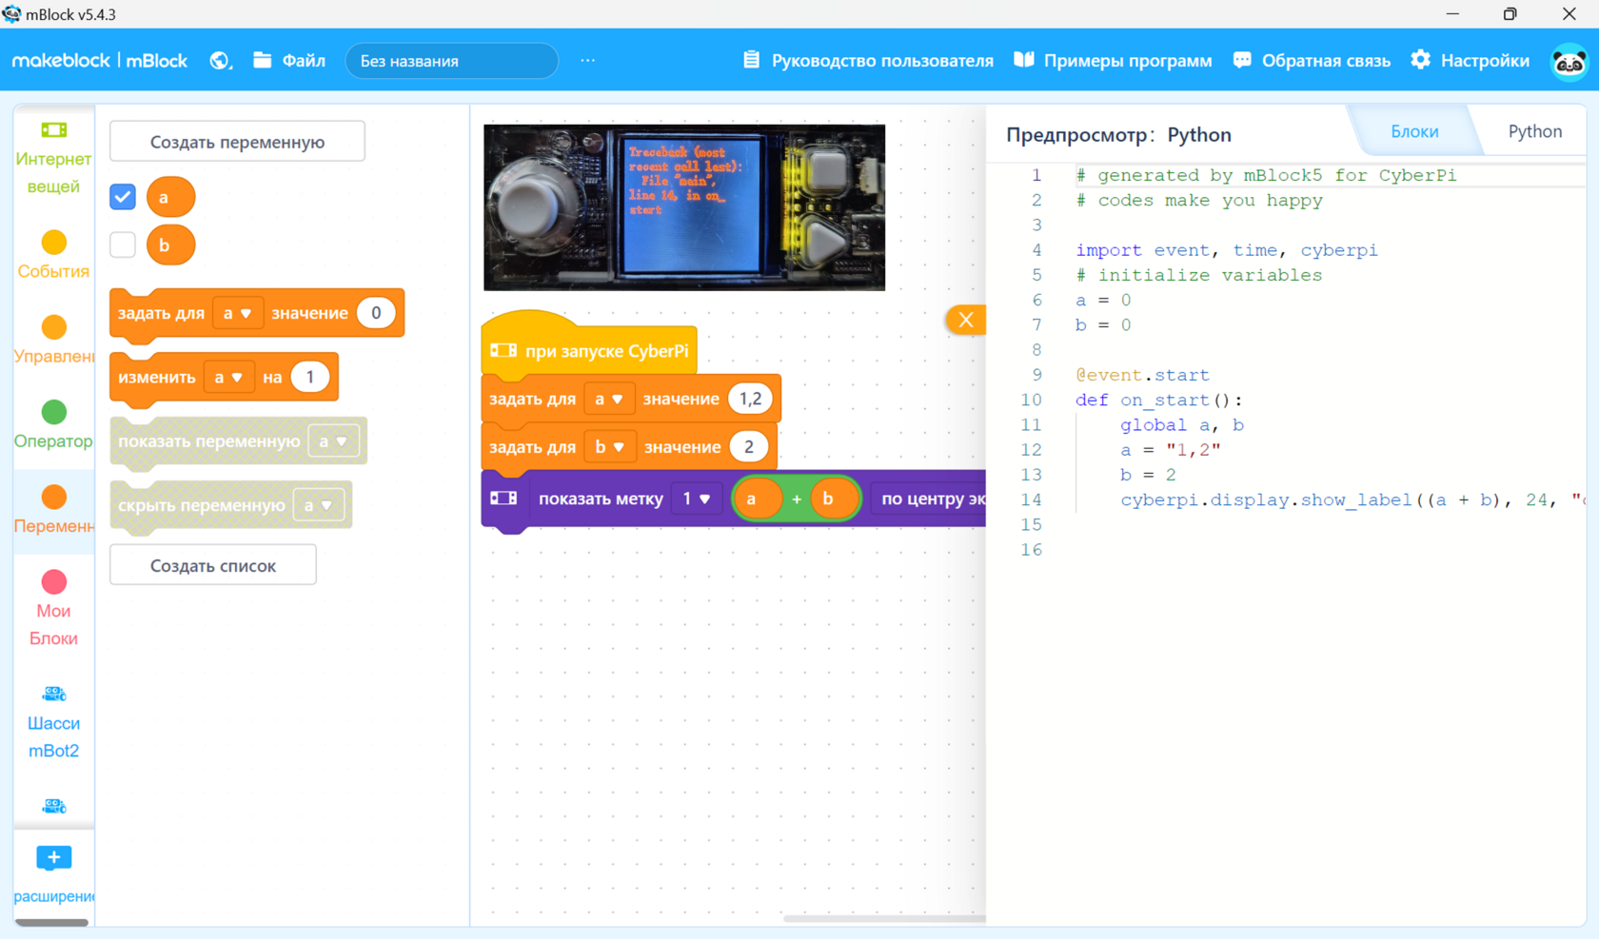Open Обратная связь feedback
1599x939 pixels.
pyautogui.click(x=1312, y=60)
